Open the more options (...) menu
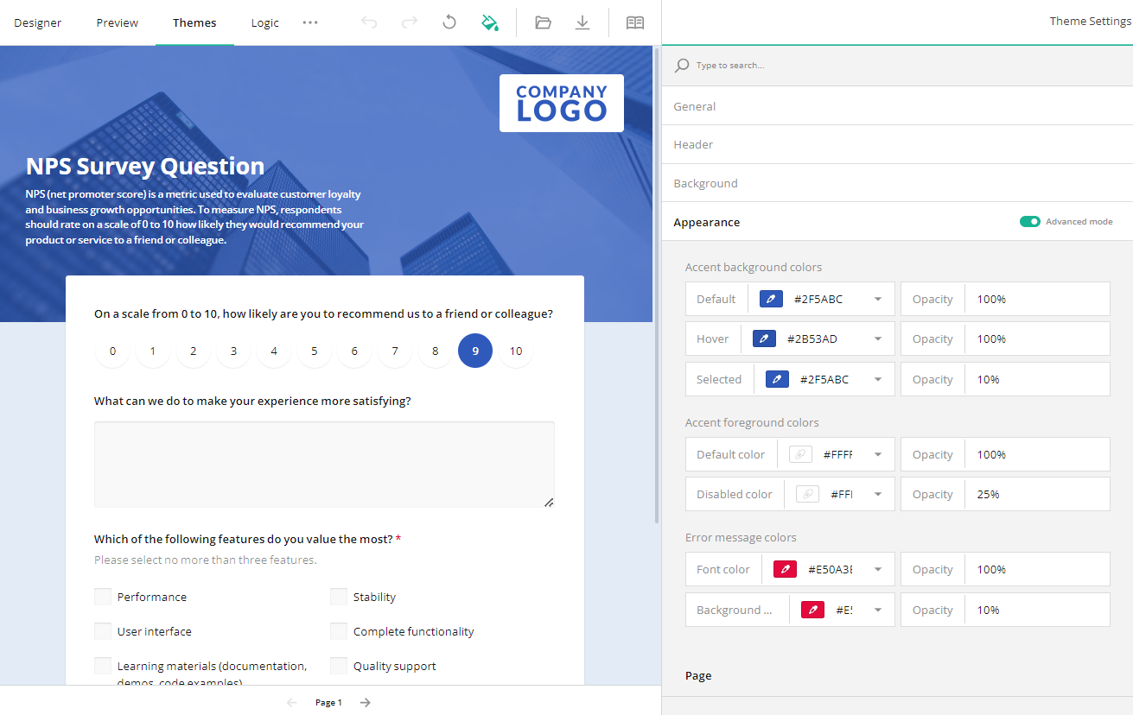 click(309, 22)
